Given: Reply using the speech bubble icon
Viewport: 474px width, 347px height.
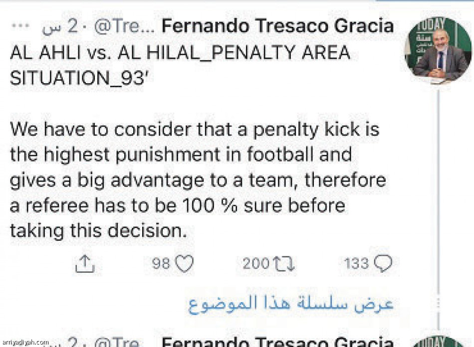Looking at the screenshot, I should [383, 263].
